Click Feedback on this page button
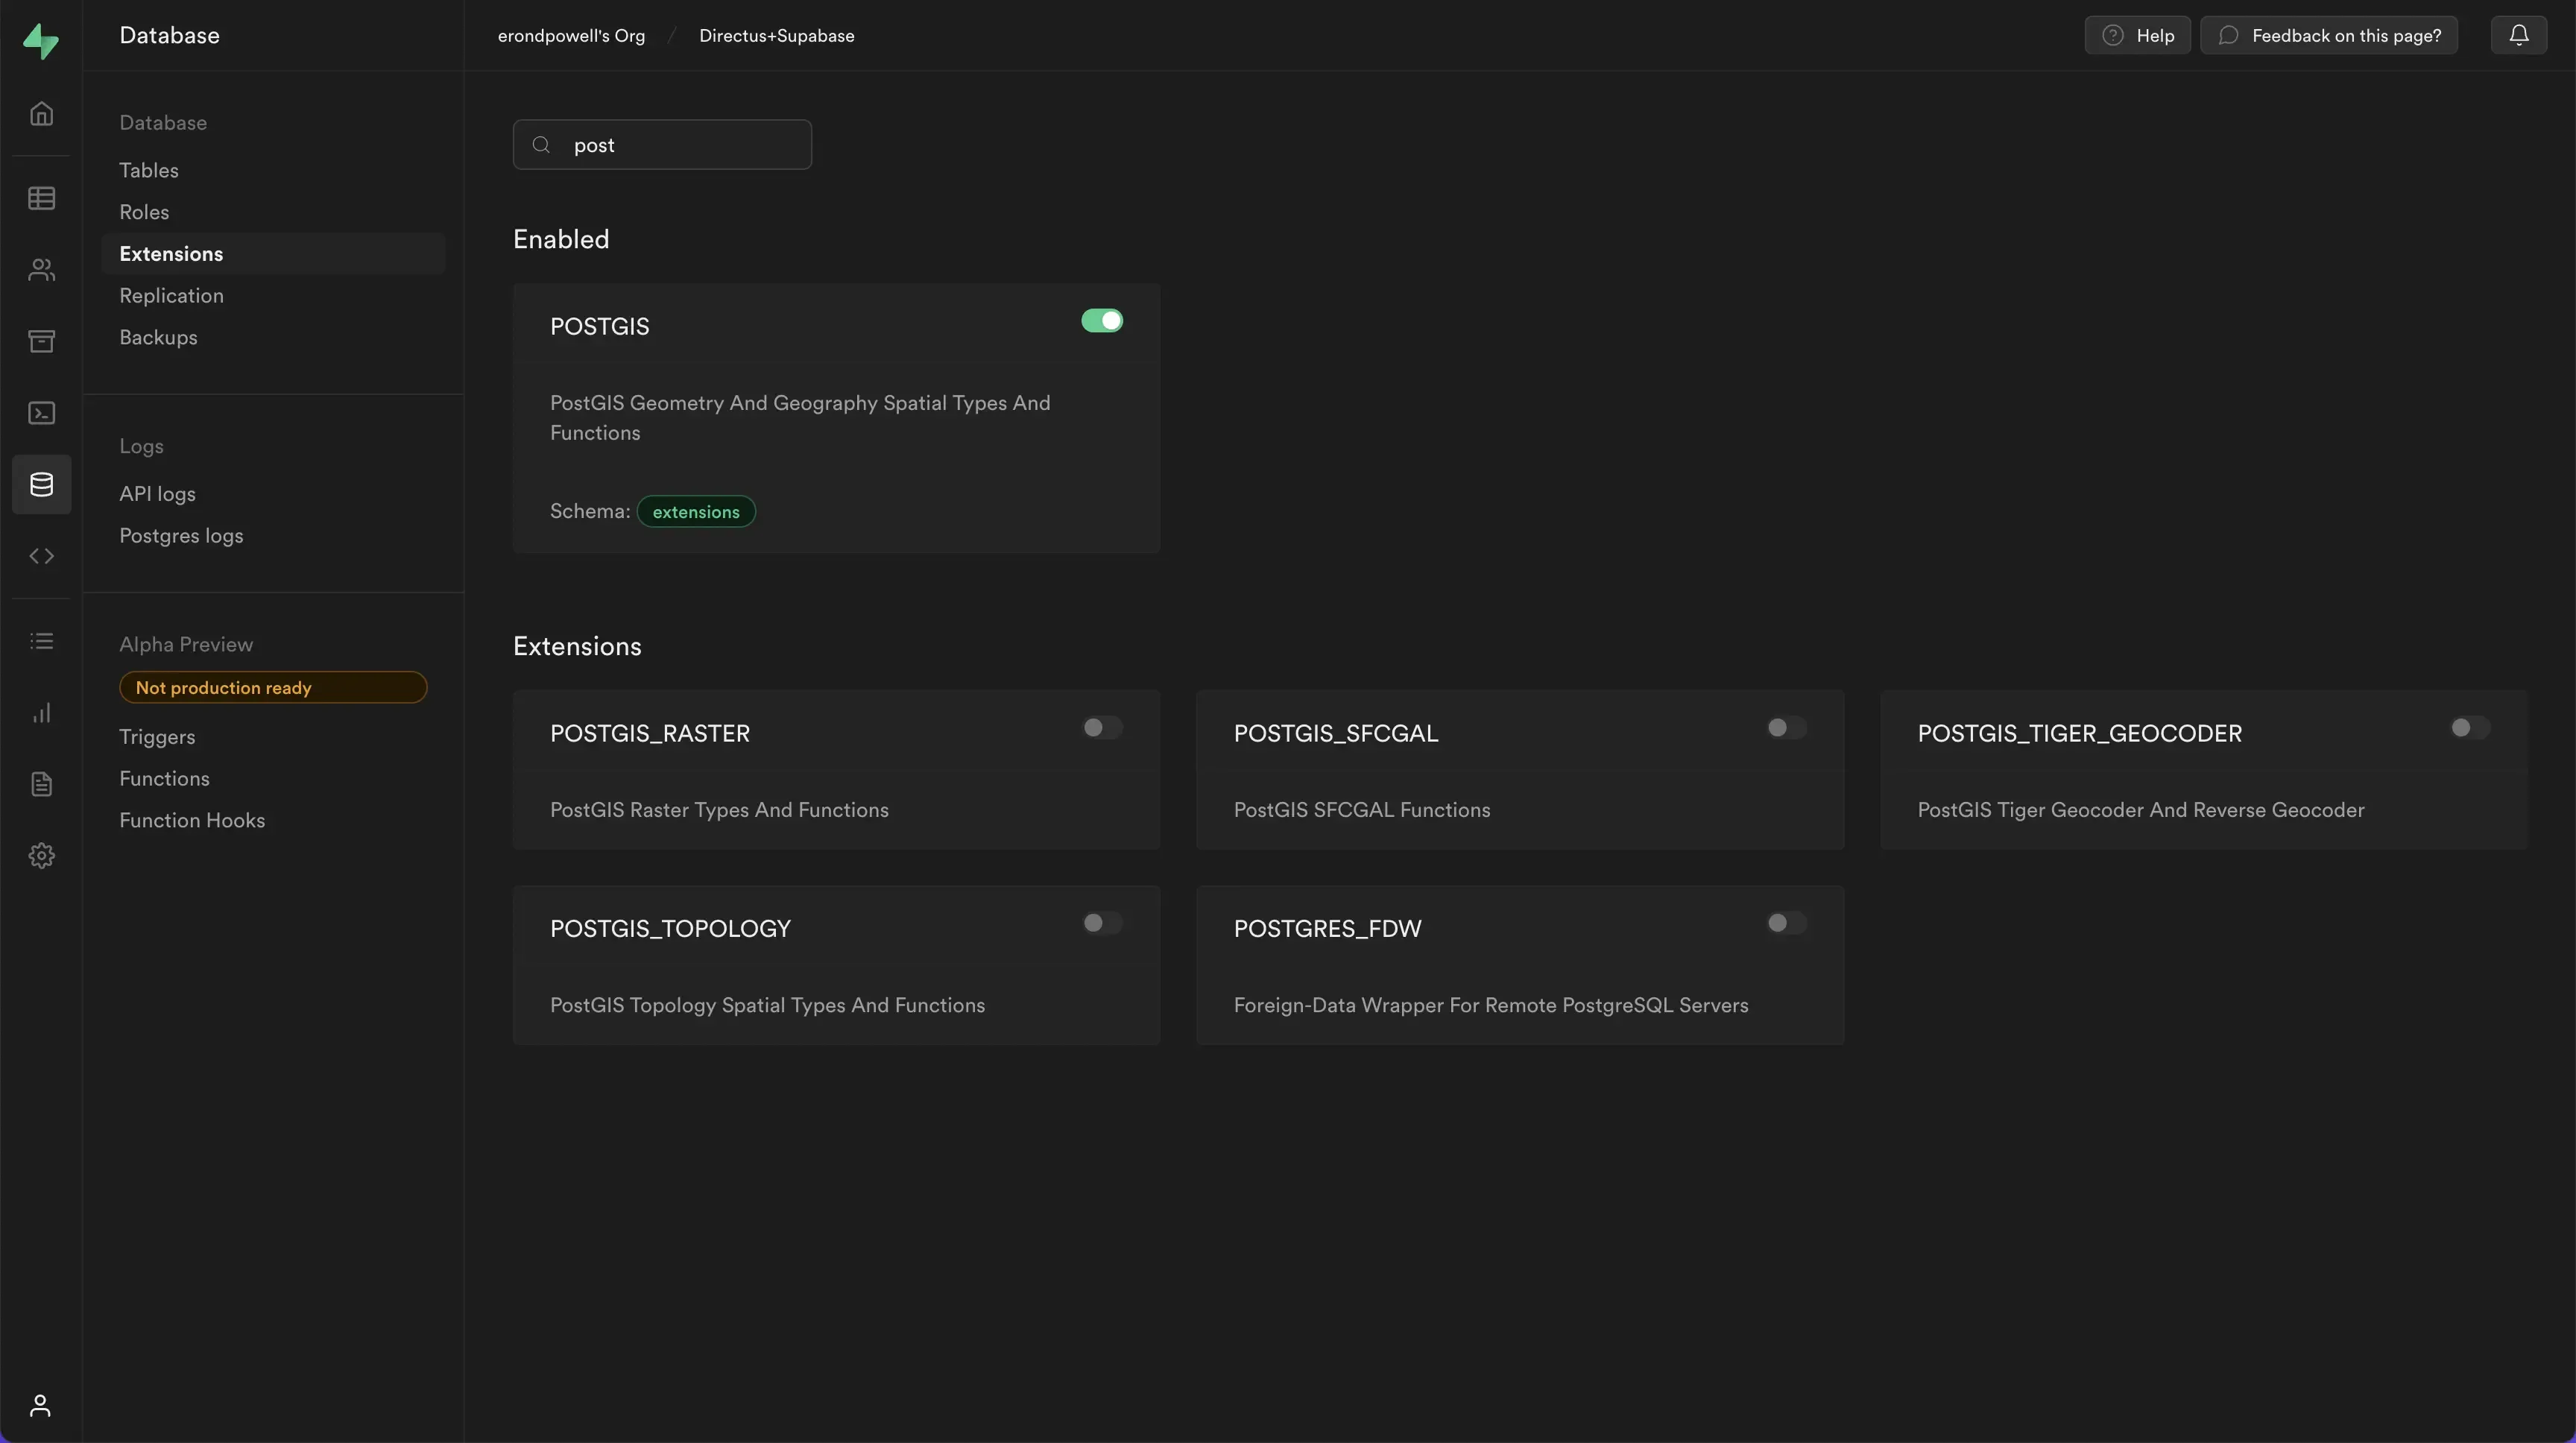2576x1443 pixels. click(2329, 35)
